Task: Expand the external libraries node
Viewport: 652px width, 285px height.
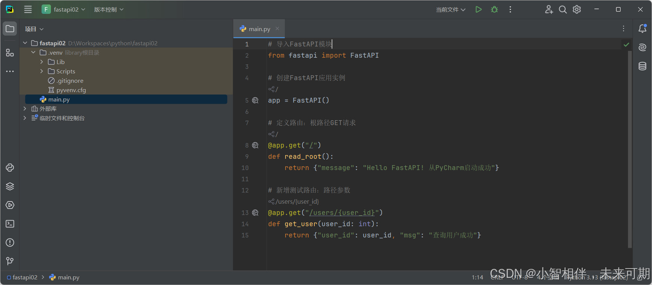Action: (x=25, y=109)
